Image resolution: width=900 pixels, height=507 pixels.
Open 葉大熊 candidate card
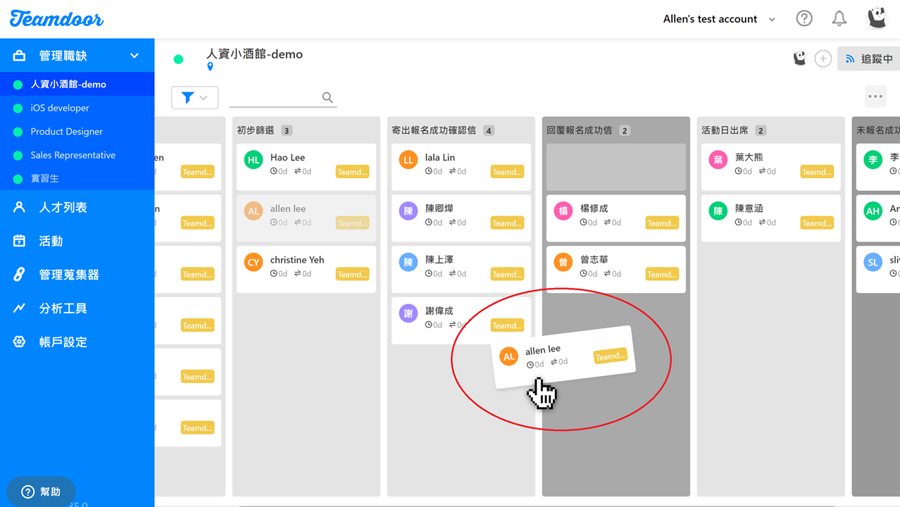(770, 167)
